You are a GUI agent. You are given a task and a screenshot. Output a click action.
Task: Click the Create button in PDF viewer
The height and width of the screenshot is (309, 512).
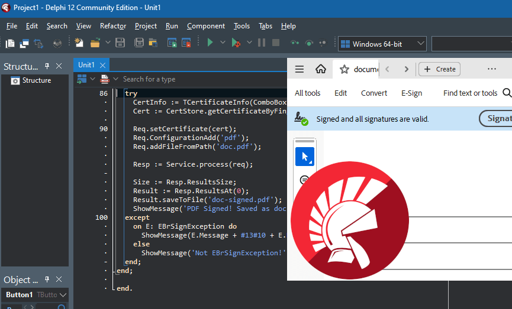(x=439, y=69)
